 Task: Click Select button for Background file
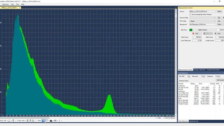[219, 24]
